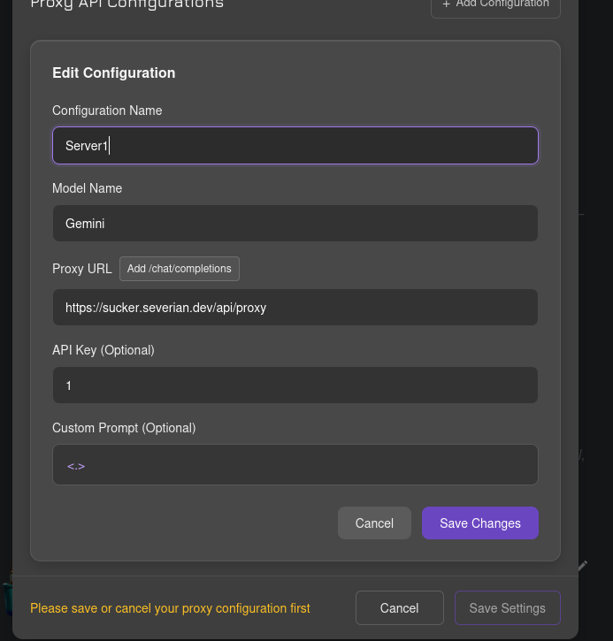Click the pencil edit icon behind the dialog

(582, 565)
